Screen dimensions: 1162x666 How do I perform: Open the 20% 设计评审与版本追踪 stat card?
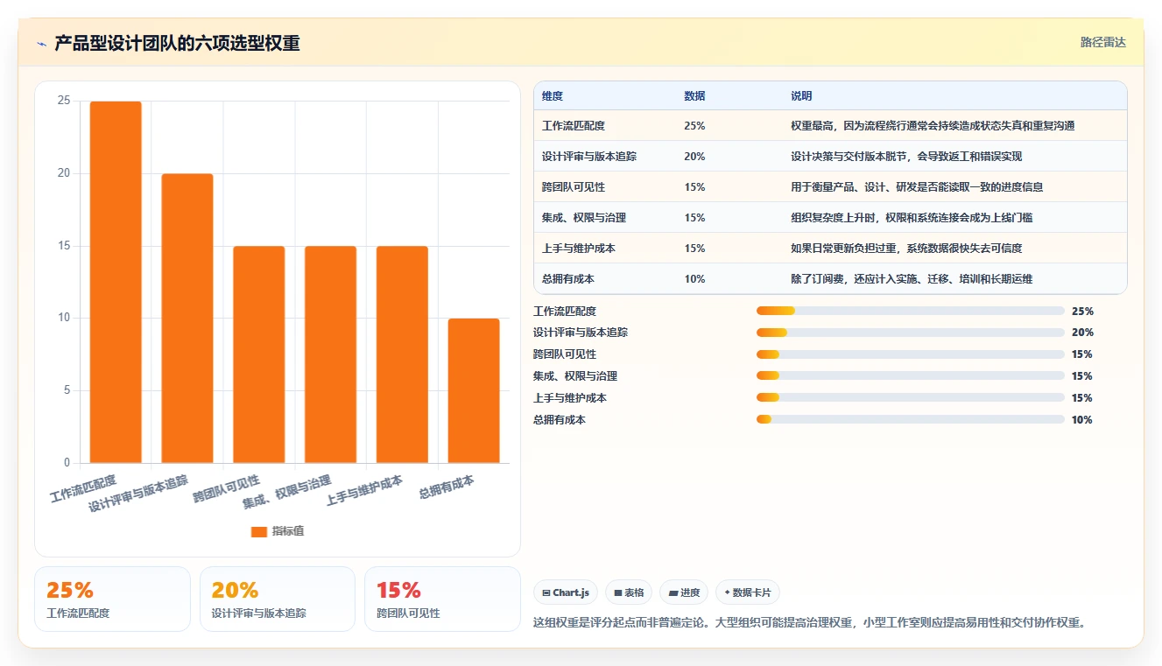pyautogui.click(x=278, y=599)
